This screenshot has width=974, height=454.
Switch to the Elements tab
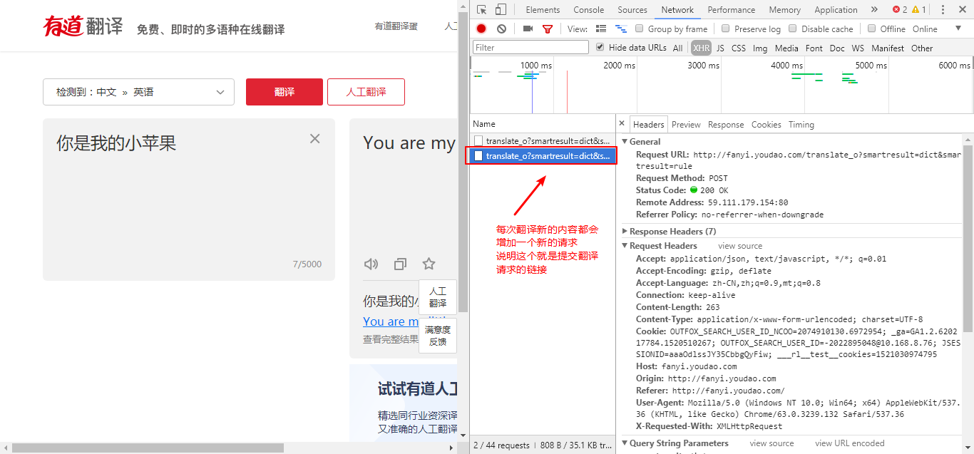[543, 9]
